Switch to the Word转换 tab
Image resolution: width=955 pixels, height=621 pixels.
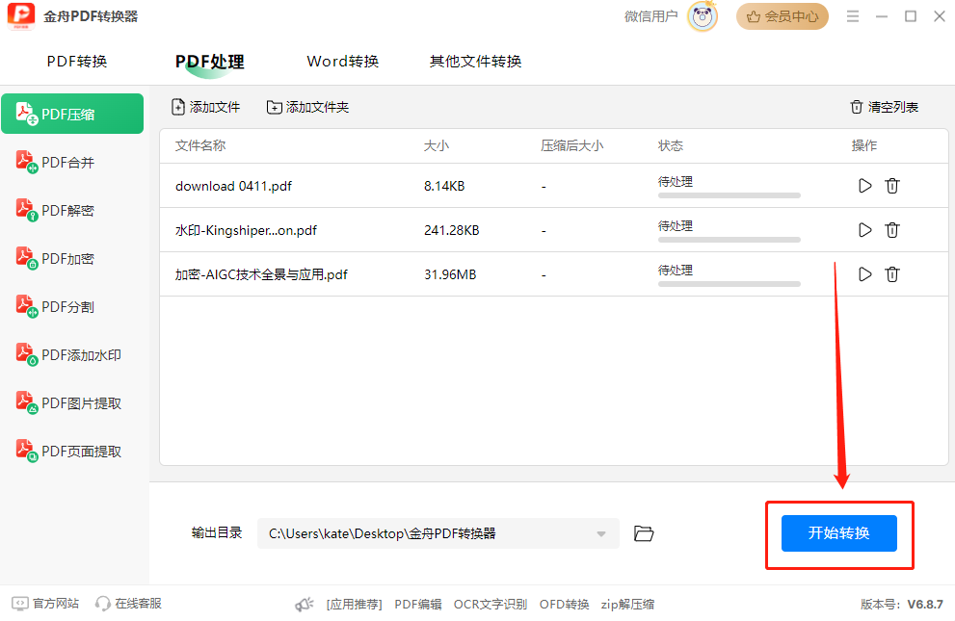[x=343, y=62]
